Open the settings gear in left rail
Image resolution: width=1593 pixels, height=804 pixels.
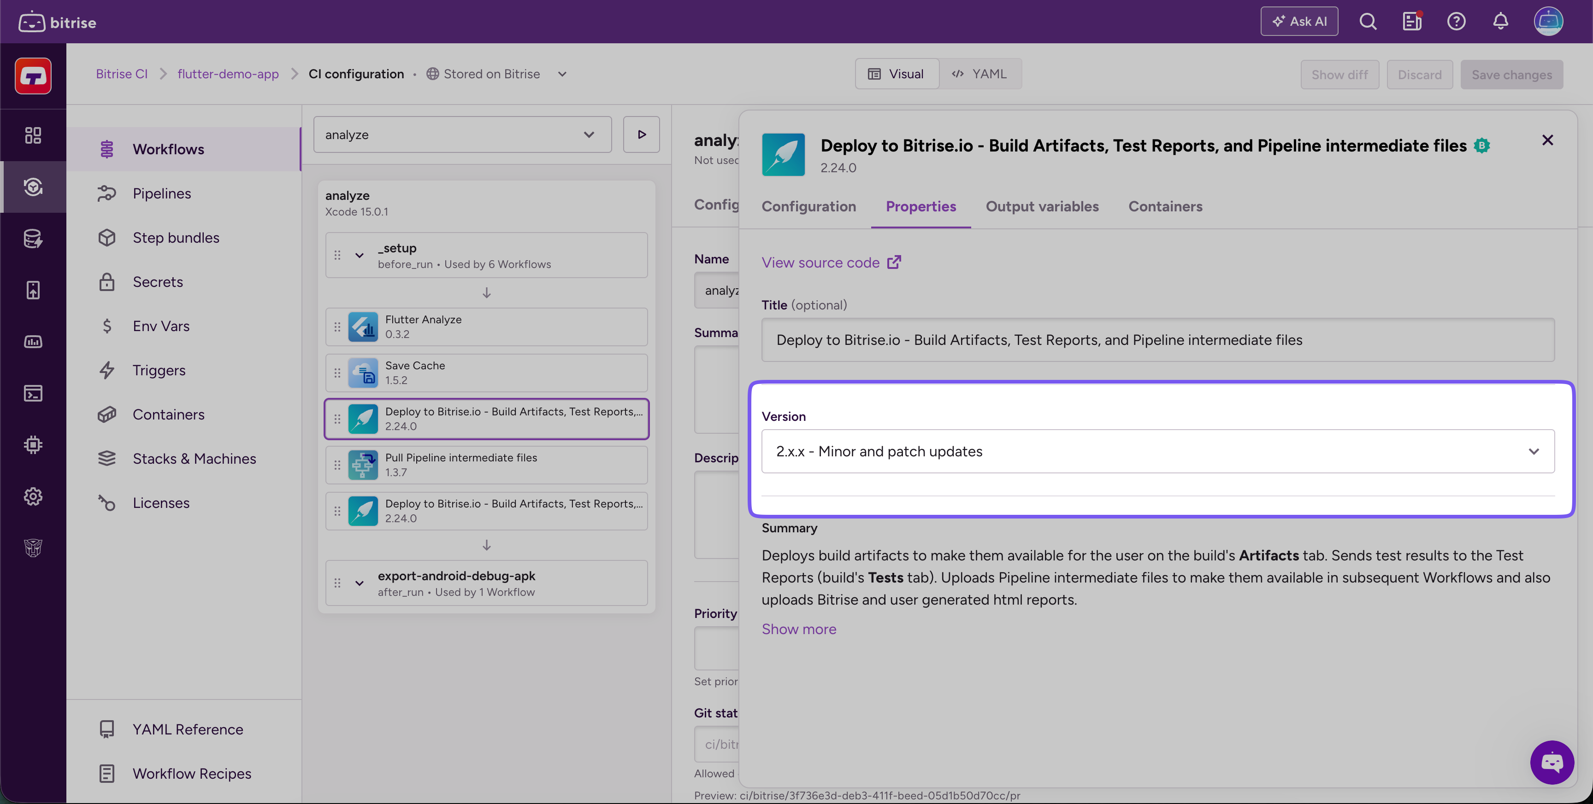pos(33,496)
